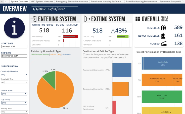The image size is (185, 114).
Task: Click the Homeless people-group icon
Action: pos(163,28)
